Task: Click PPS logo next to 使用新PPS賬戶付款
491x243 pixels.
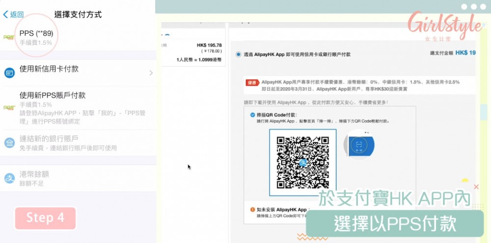Action: pos(9,107)
